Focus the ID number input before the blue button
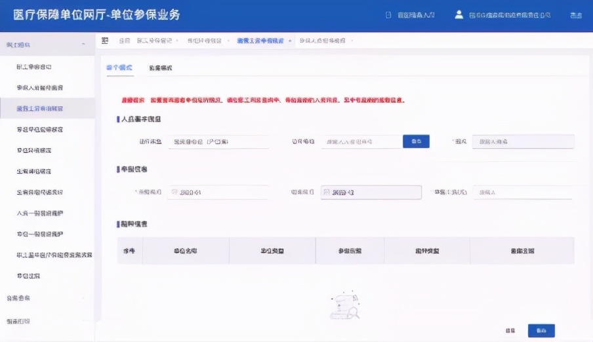 tap(362, 142)
